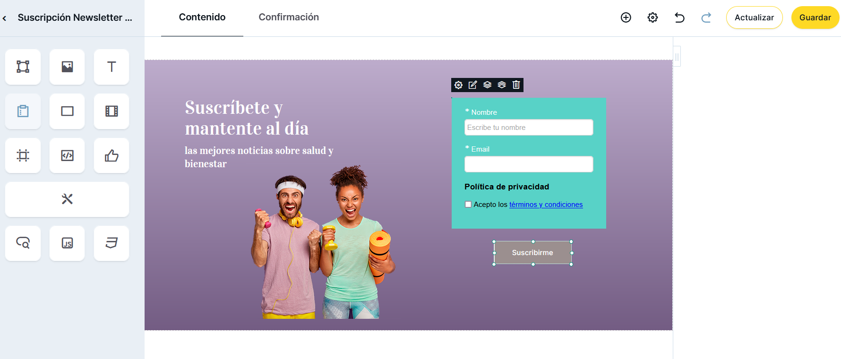Screen dimensions: 841x359
Task: Open the CSS styles element
Action: pyautogui.click(x=112, y=243)
